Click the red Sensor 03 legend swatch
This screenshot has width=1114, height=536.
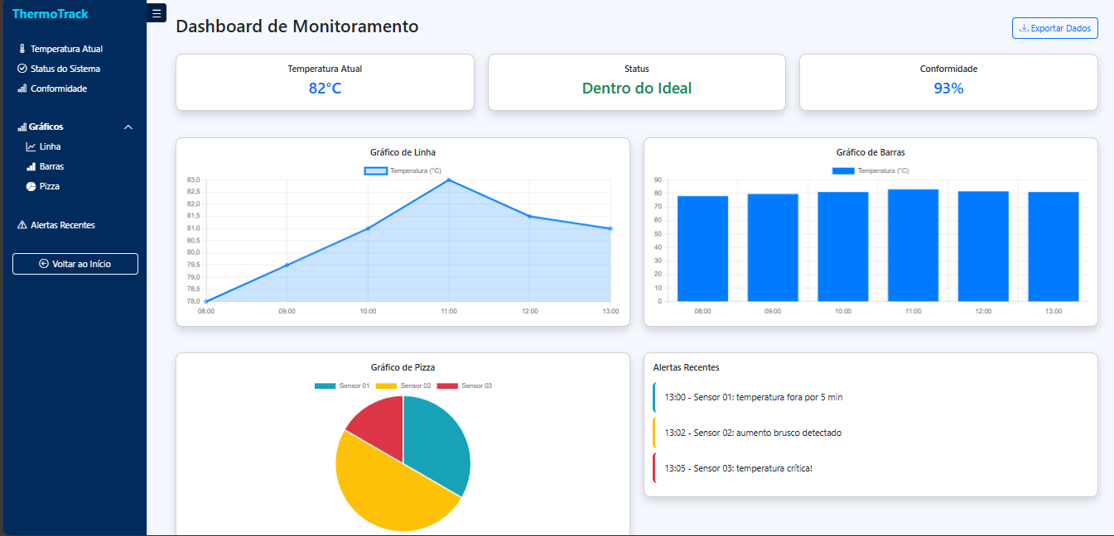(x=447, y=386)
